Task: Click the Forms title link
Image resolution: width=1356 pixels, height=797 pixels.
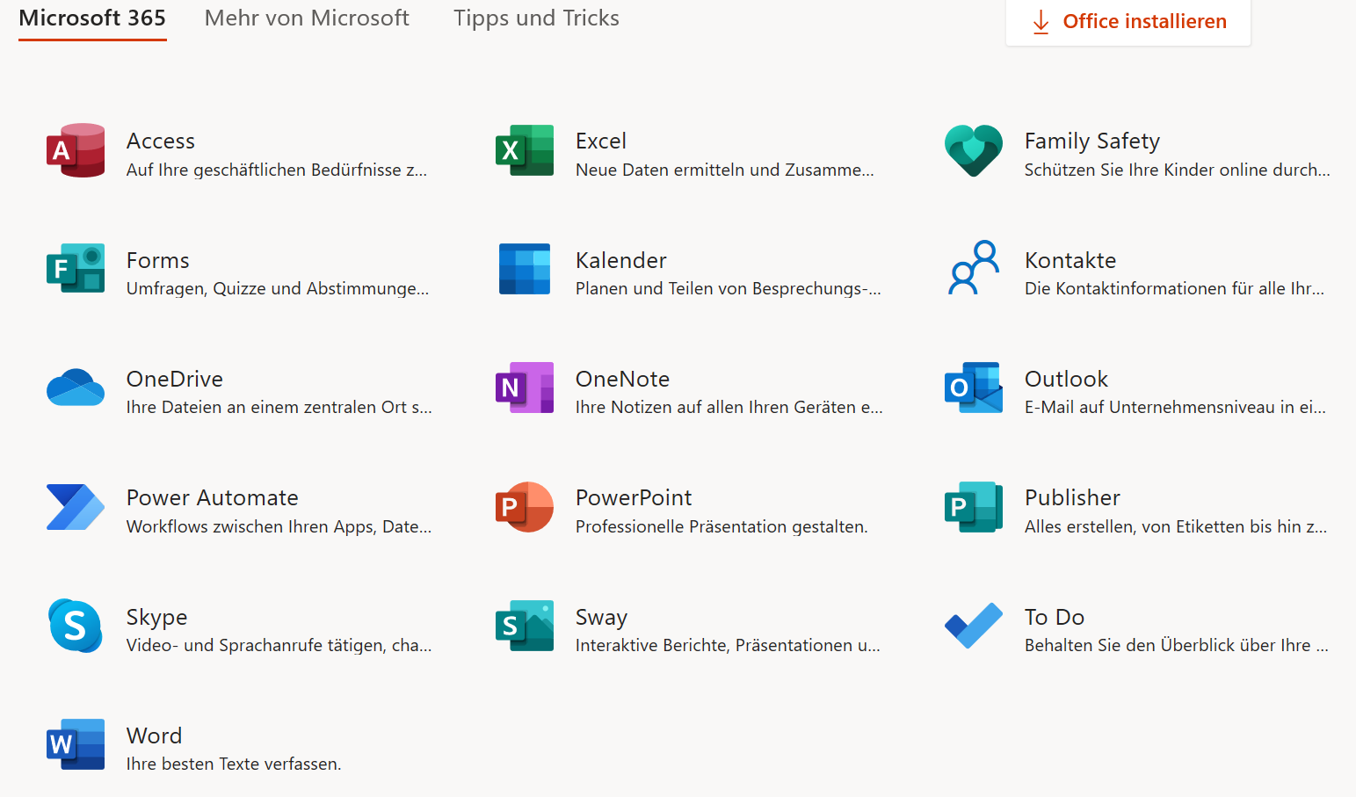Action: [158, 260]
